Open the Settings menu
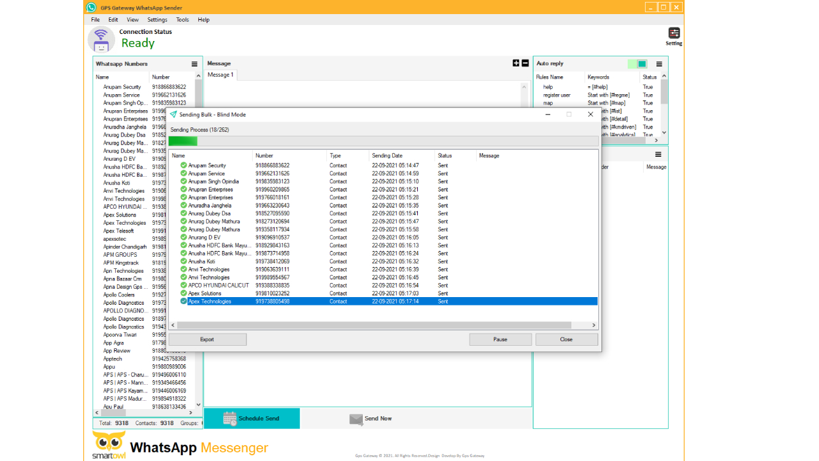This screenshot has height=461, width=819. [x=157, y=20]
